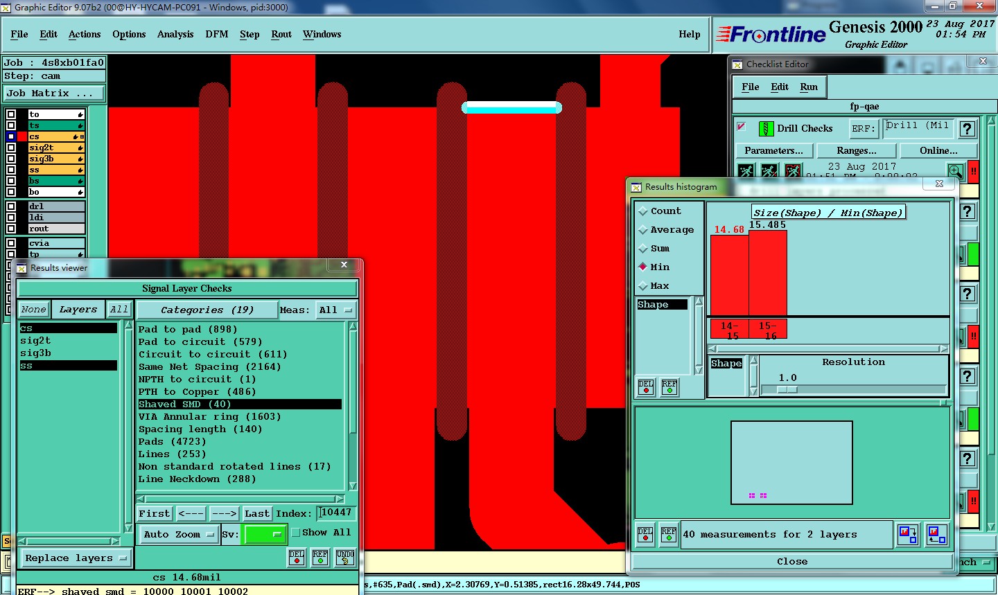The height and width of the screenshot is (595, 998).
Task: Click the Frontline logo
Action: click(771, 34)
